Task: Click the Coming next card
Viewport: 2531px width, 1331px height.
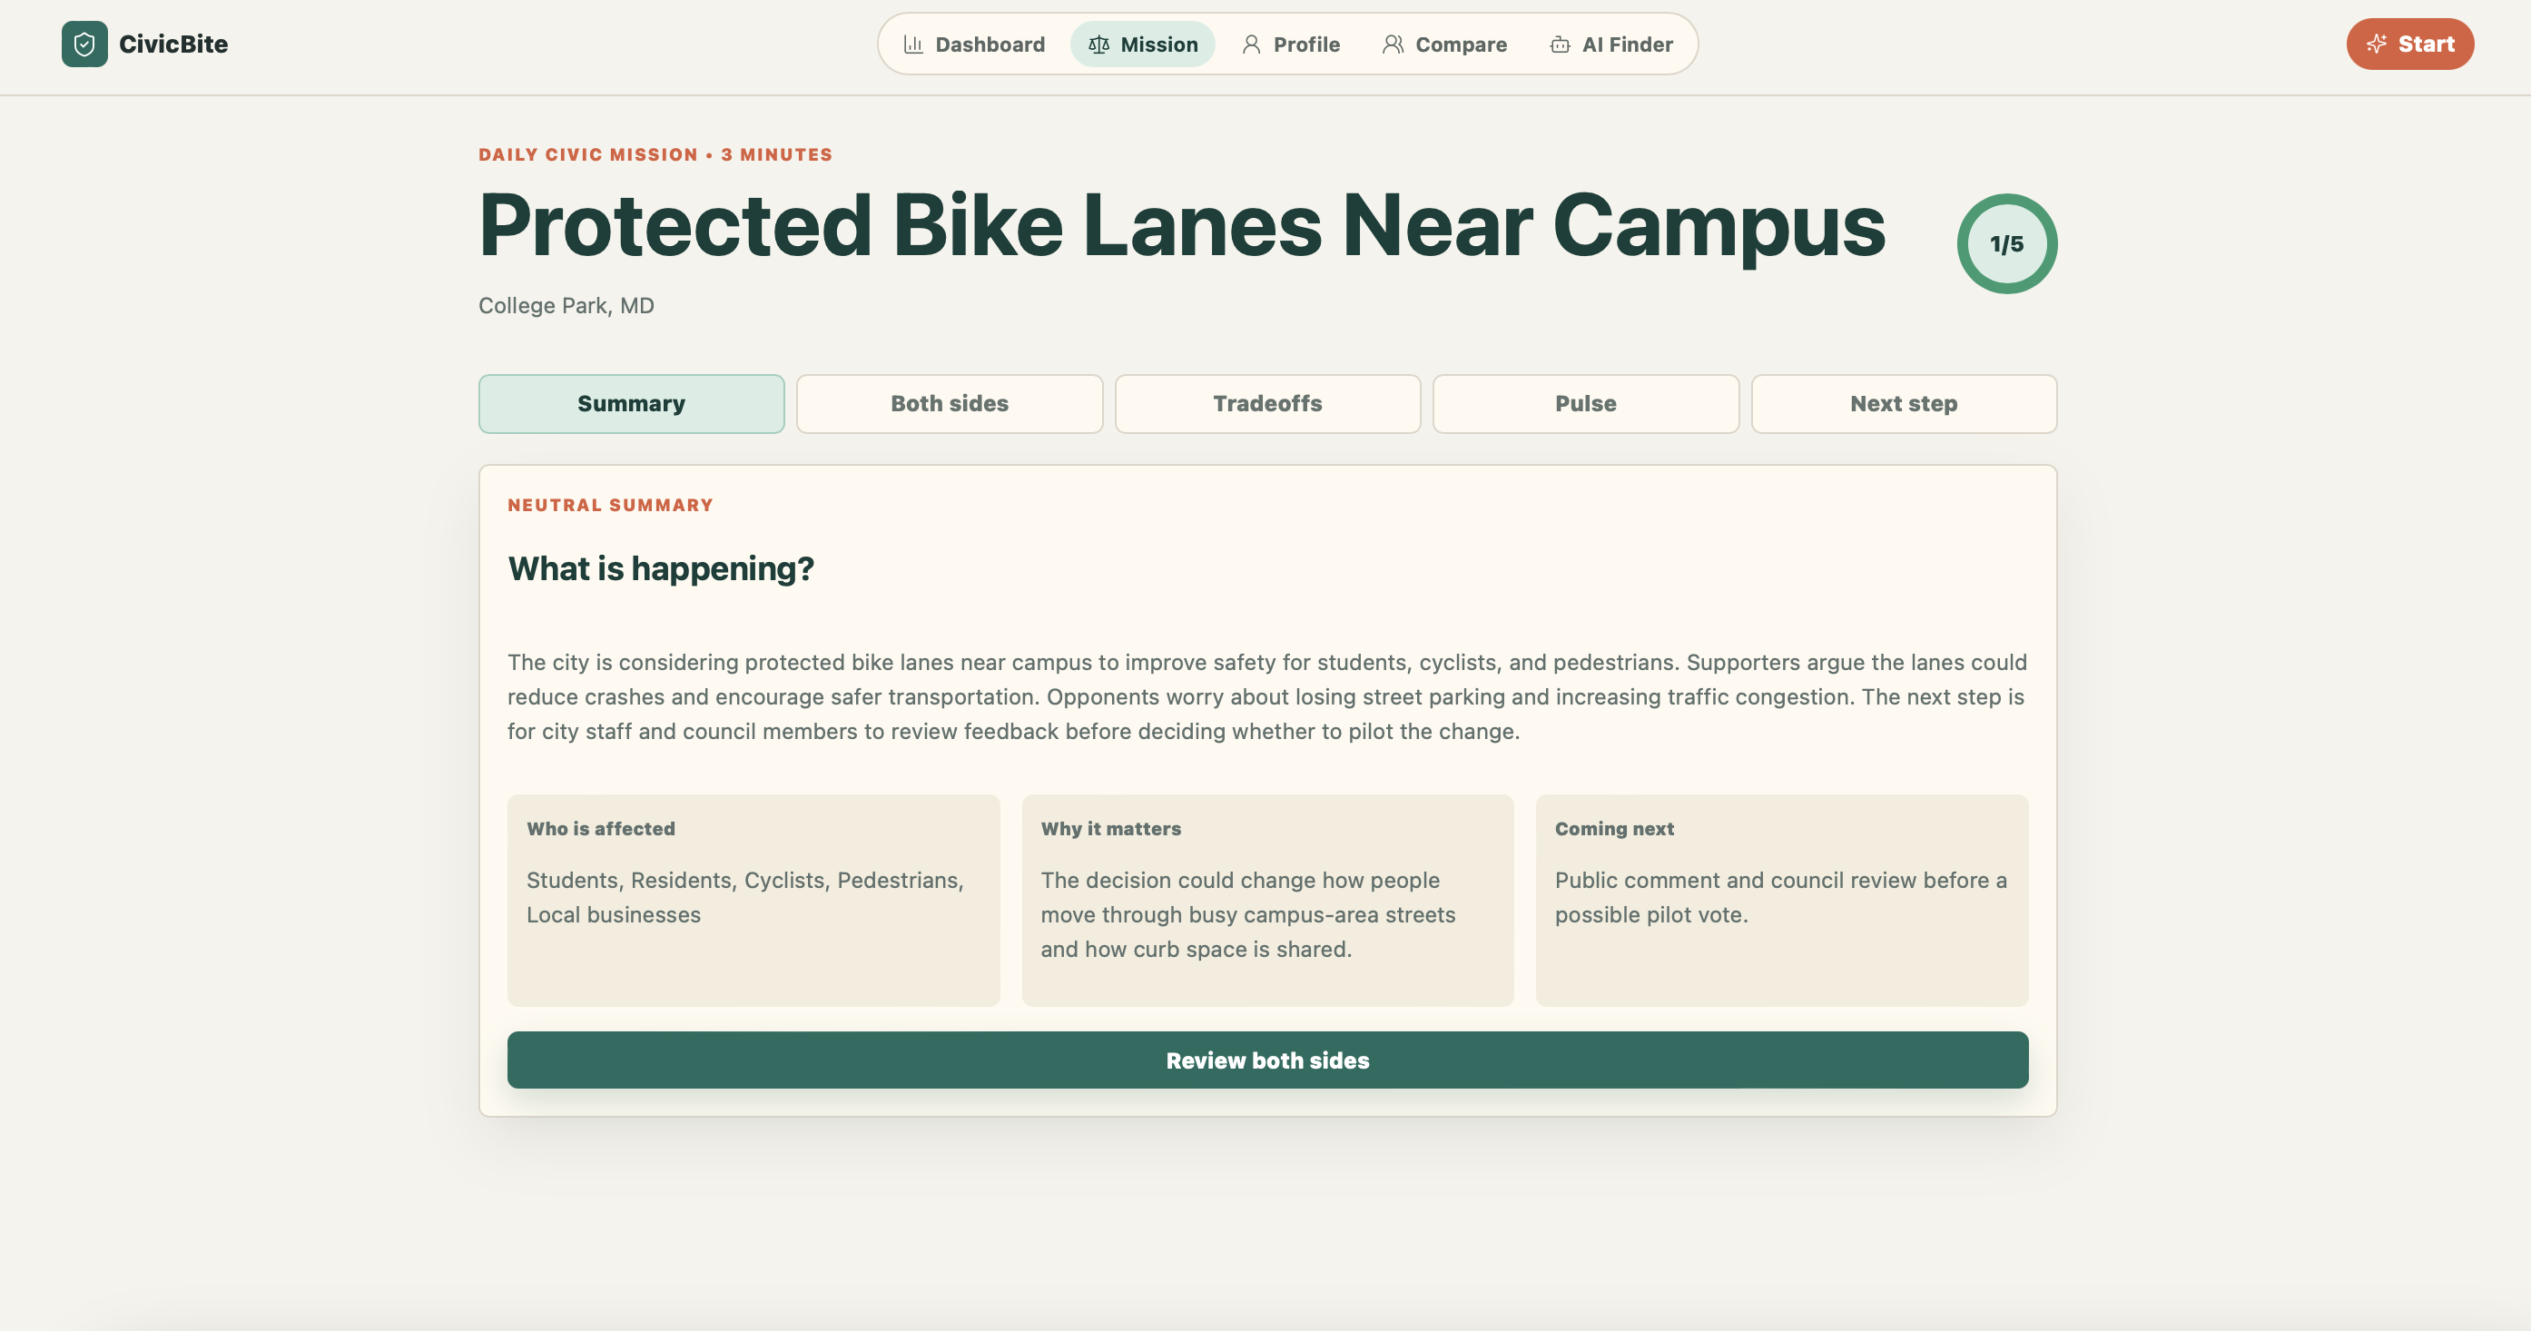Action: pyautogui.click(x=1780, y=900)
